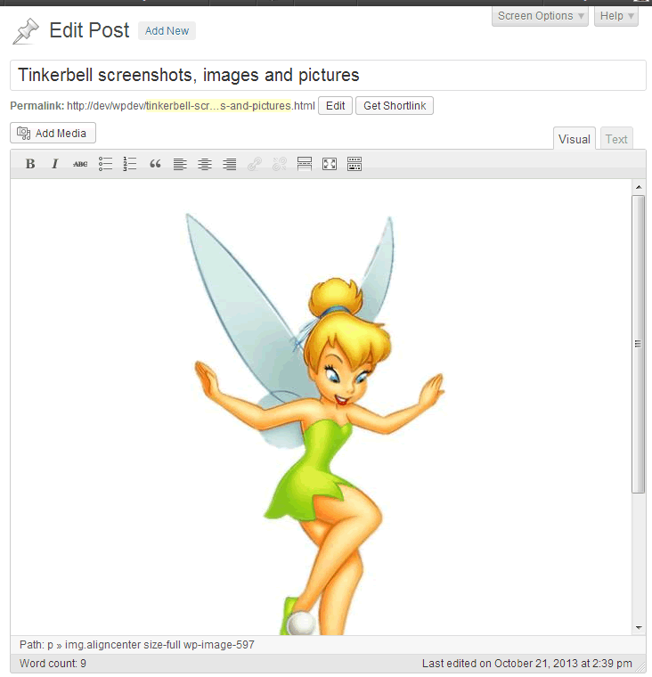The width and height of the screenshot is (652, 677).
Task: Click the unlink icon
Action: coord(280,164)
